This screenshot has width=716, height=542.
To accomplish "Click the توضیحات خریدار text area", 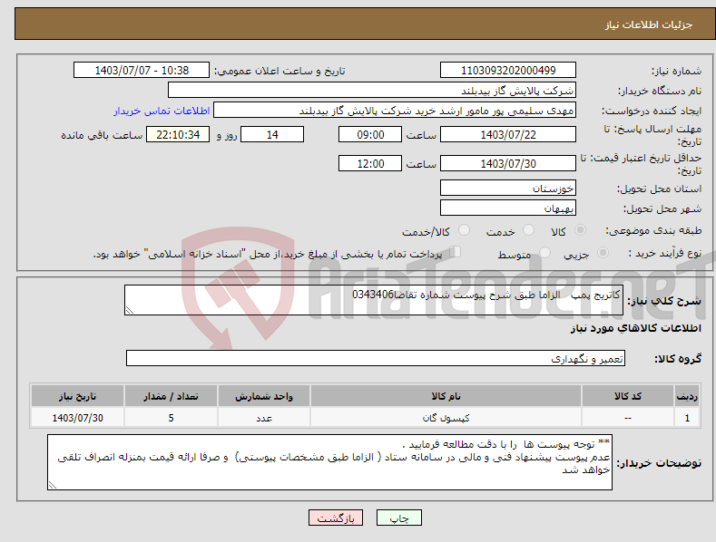I will coord(329,462).
